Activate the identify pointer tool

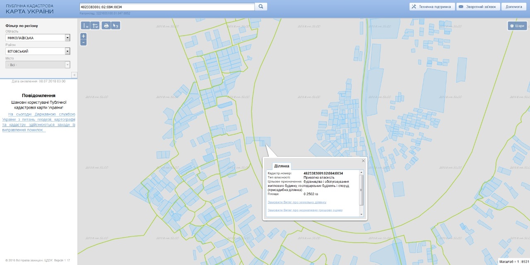click(x=116, y=26)
